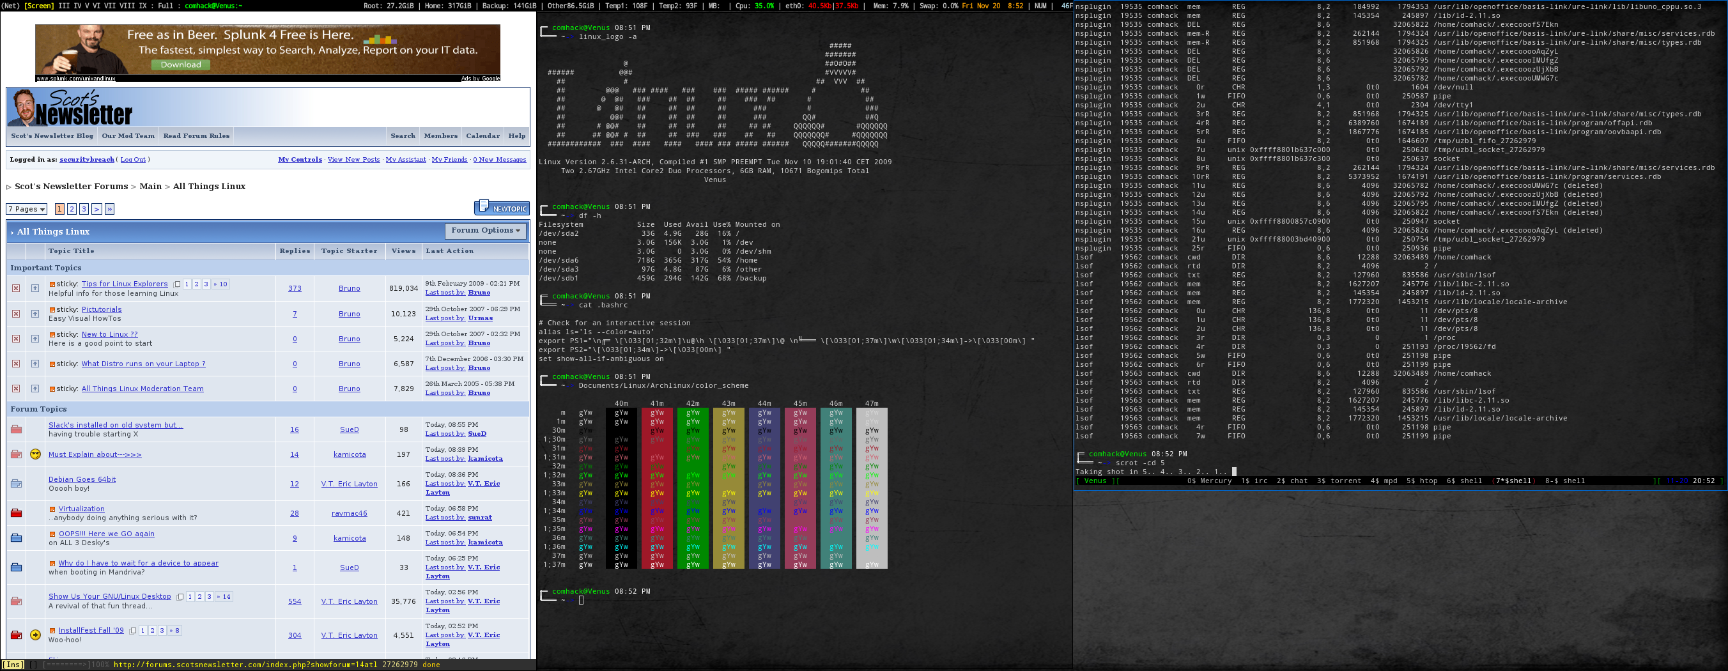Click red X icon in New to Linux row
1728x671 pixels.
tap(16, 339)
